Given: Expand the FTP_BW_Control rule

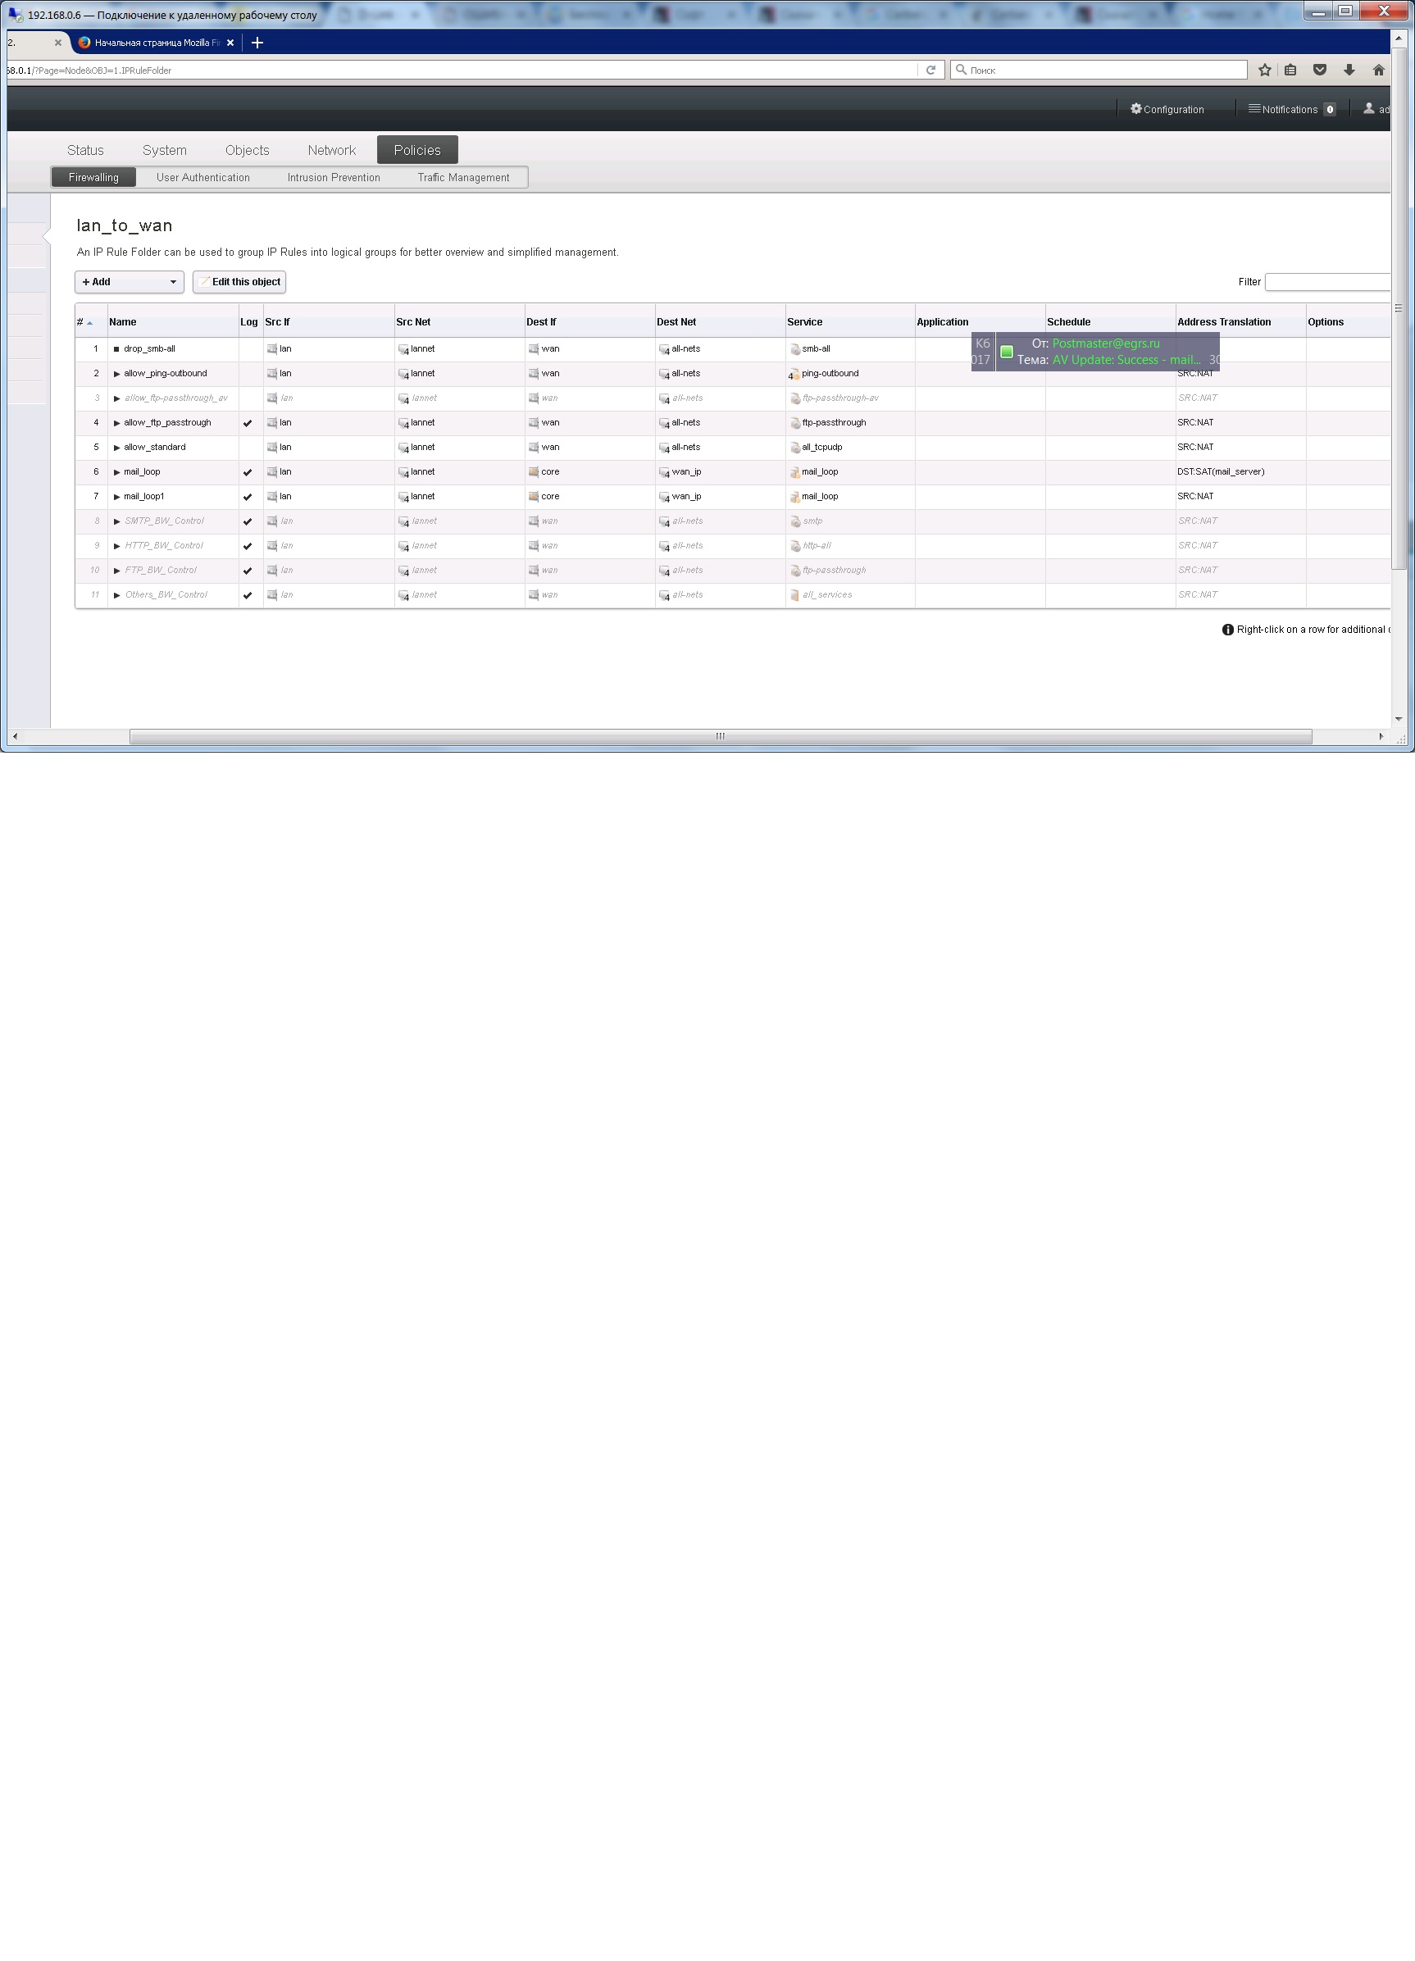Looking at the screenshot, I should 116,571.
